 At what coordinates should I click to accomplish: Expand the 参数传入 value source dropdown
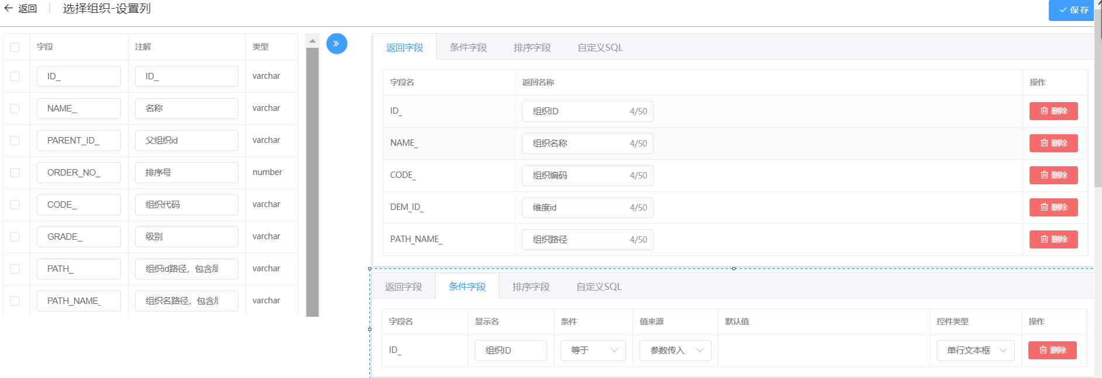[675, 350]
